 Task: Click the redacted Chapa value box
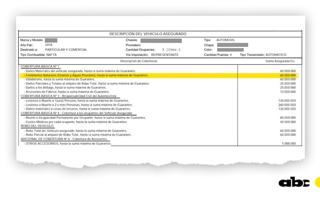pyautogui.click(x=233, y=45)
